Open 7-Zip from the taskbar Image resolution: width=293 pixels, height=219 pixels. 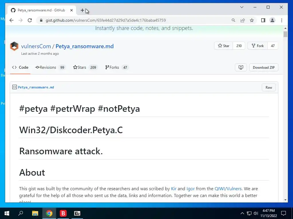[77, 213]
